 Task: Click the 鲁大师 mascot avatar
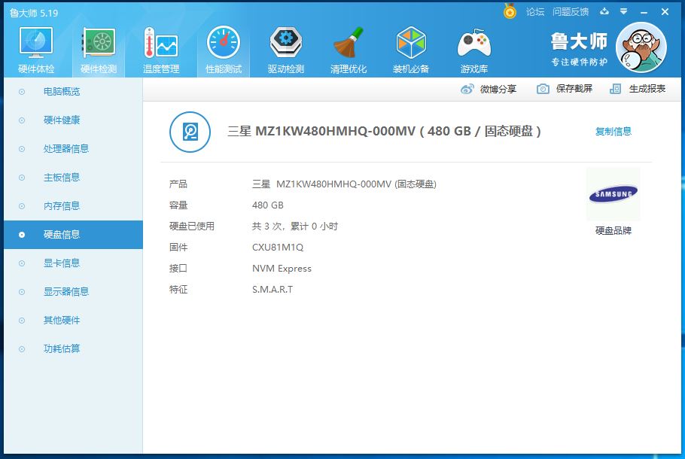[x=641, y=47]
